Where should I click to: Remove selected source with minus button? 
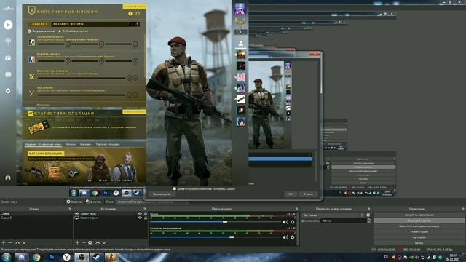(84, 242)
